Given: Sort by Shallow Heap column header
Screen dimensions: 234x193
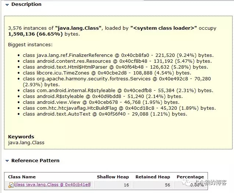Looking at the screenshot, I should point(113,177).
